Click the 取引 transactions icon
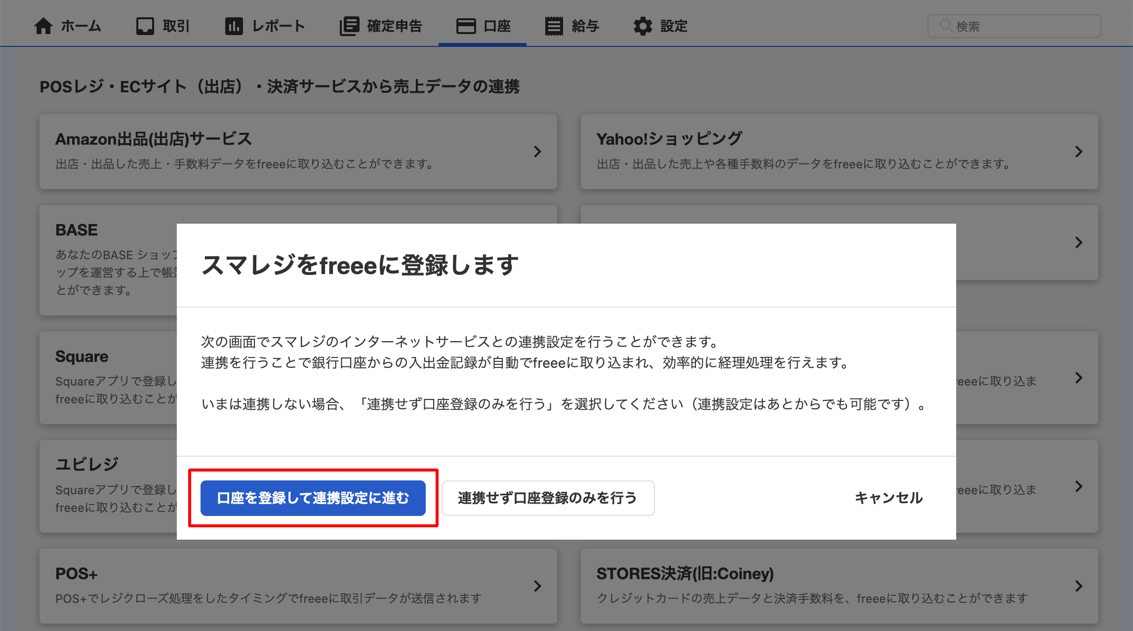This screenshot has width=1133, height=631. [145, 26]
